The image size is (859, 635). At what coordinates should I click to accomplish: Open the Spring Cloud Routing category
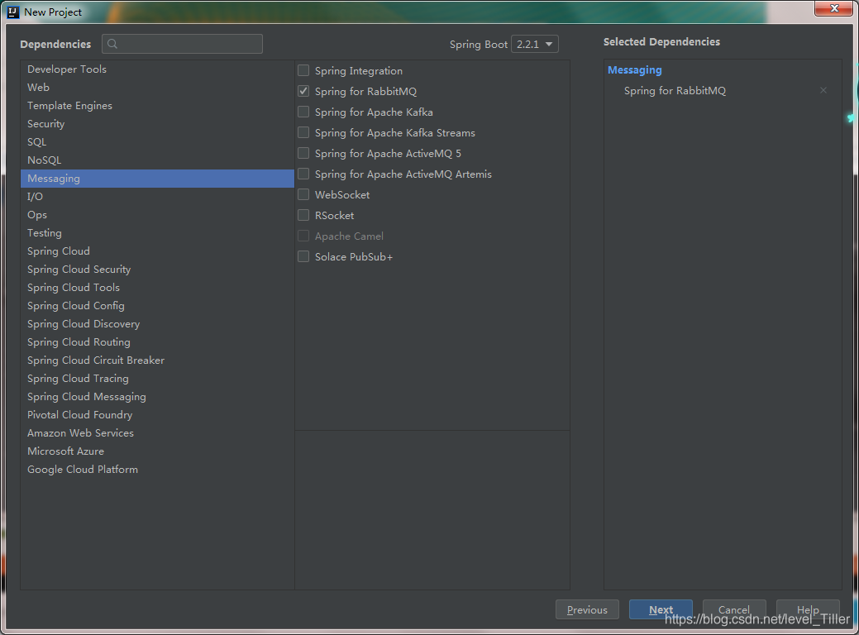click(x=157, y=341)
